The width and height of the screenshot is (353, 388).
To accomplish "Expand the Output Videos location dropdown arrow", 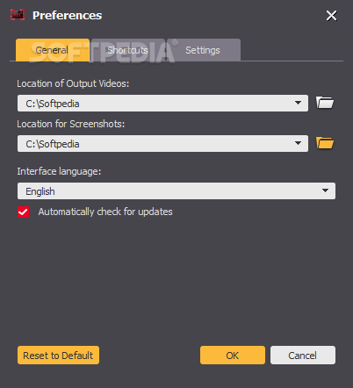I will (298, 103).
